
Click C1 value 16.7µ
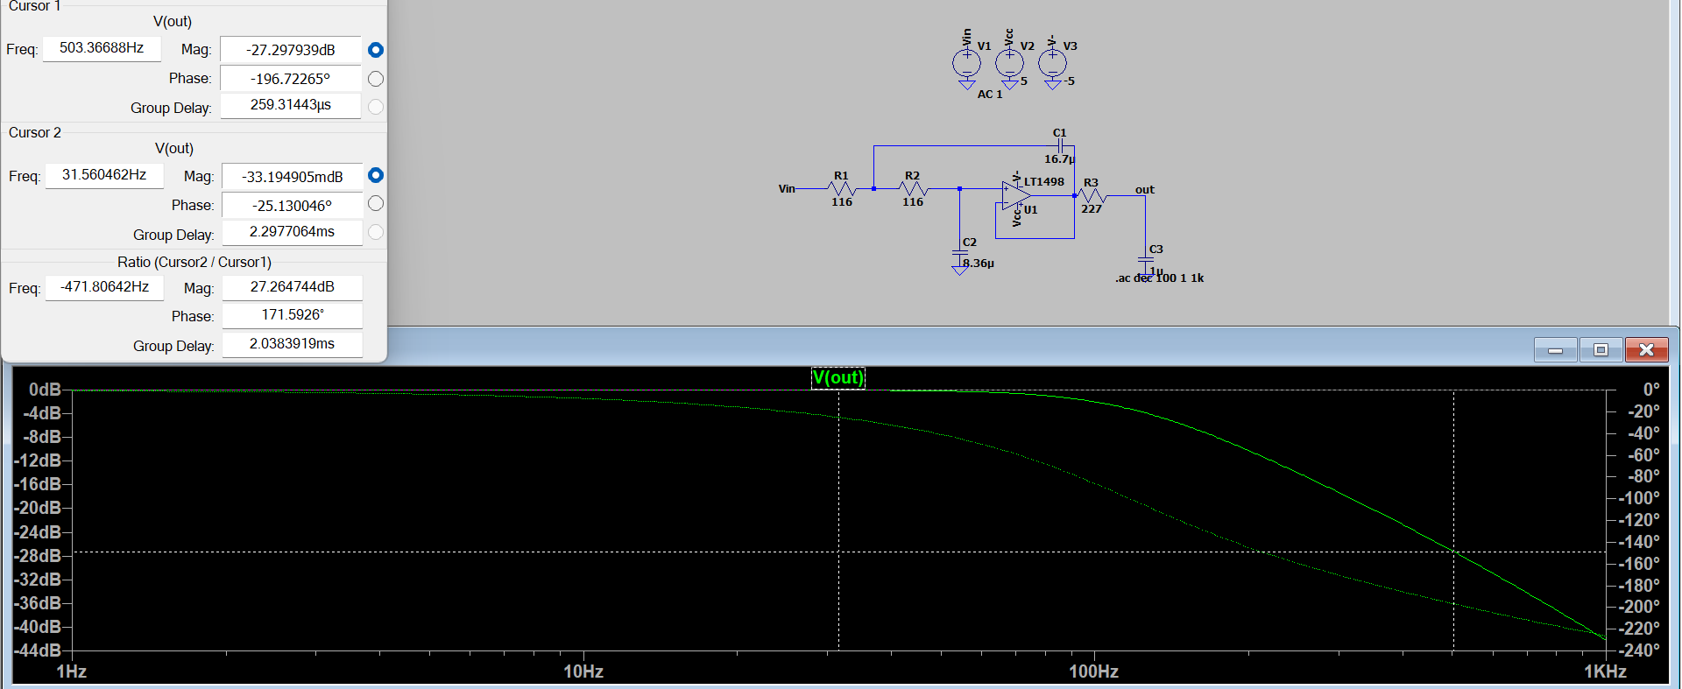point(1059,159)
